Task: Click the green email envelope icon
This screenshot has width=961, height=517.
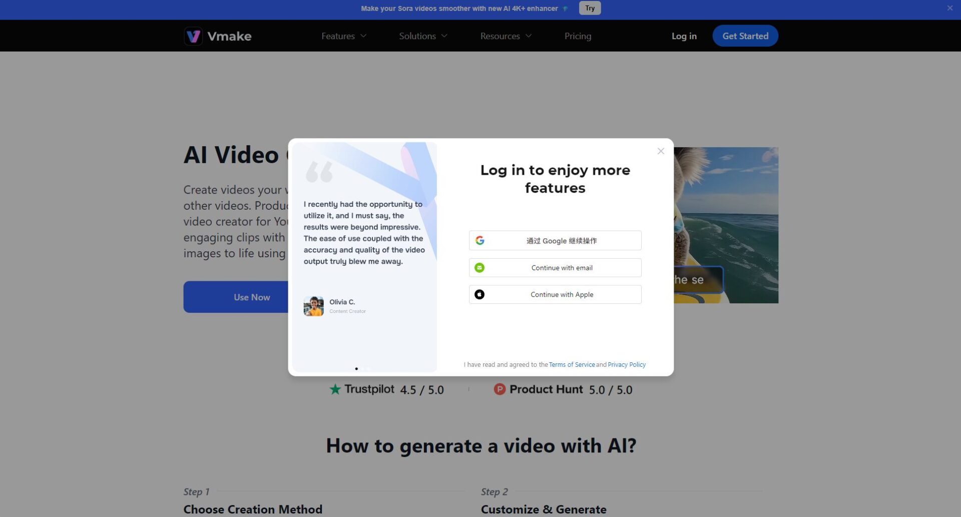Action: (479, 267)
